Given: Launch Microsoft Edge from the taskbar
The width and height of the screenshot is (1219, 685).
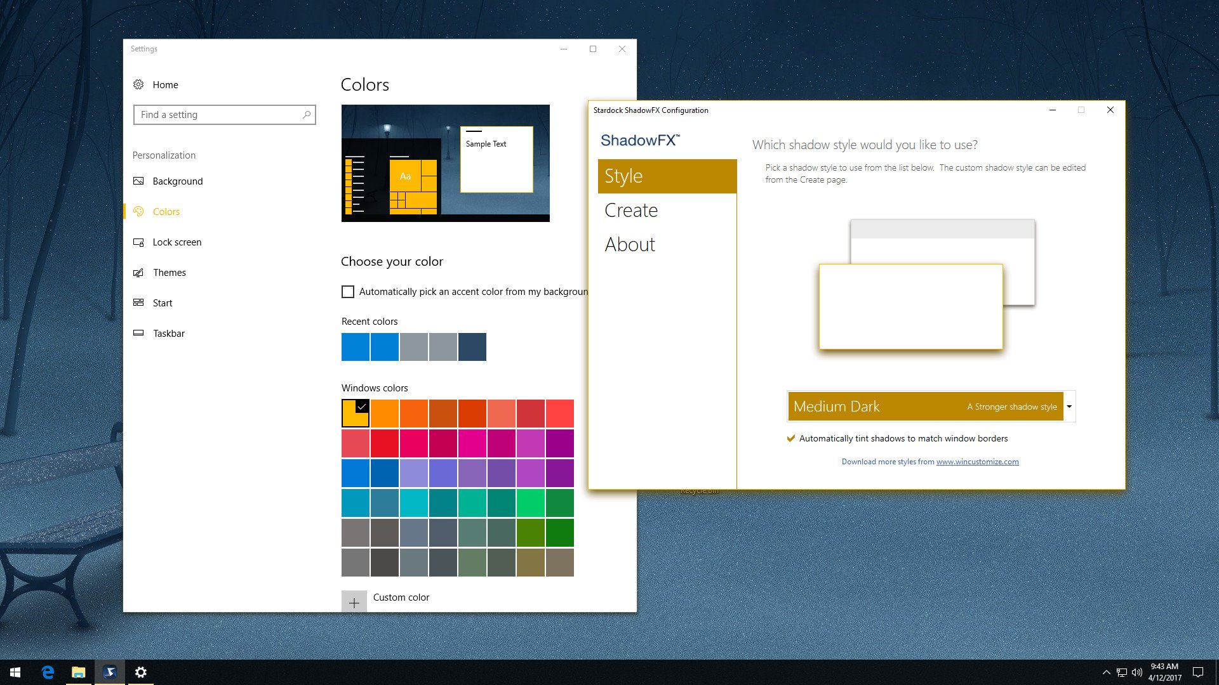Looking at the screenshot, I should pyautogui.click(x=48, y=672).
